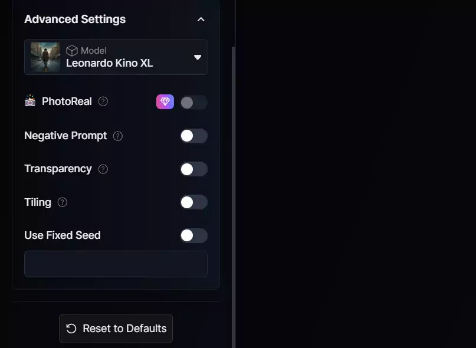Click the reset arrow icon in Reset to Defaults
This screenshot has height=348, width=476.
(71, 329)
